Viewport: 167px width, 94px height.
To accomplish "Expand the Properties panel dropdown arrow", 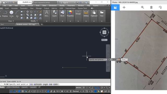I will (70, 21).
